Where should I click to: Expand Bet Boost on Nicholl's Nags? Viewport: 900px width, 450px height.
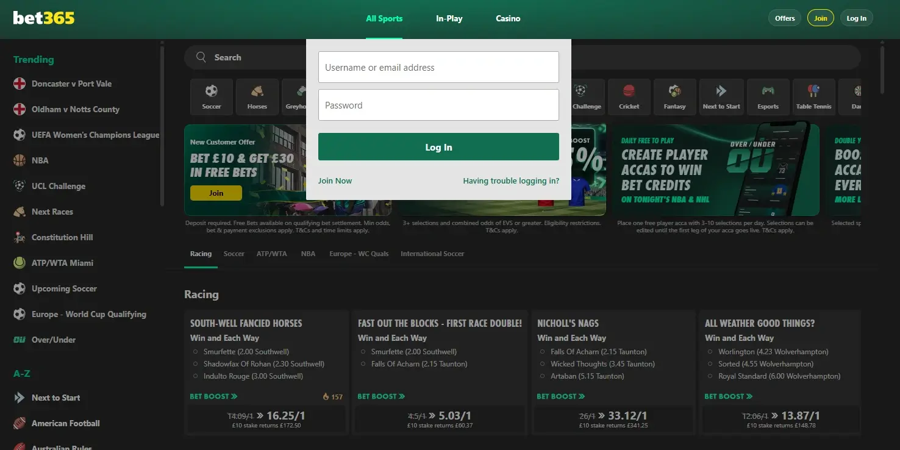(x=560, y=396)
